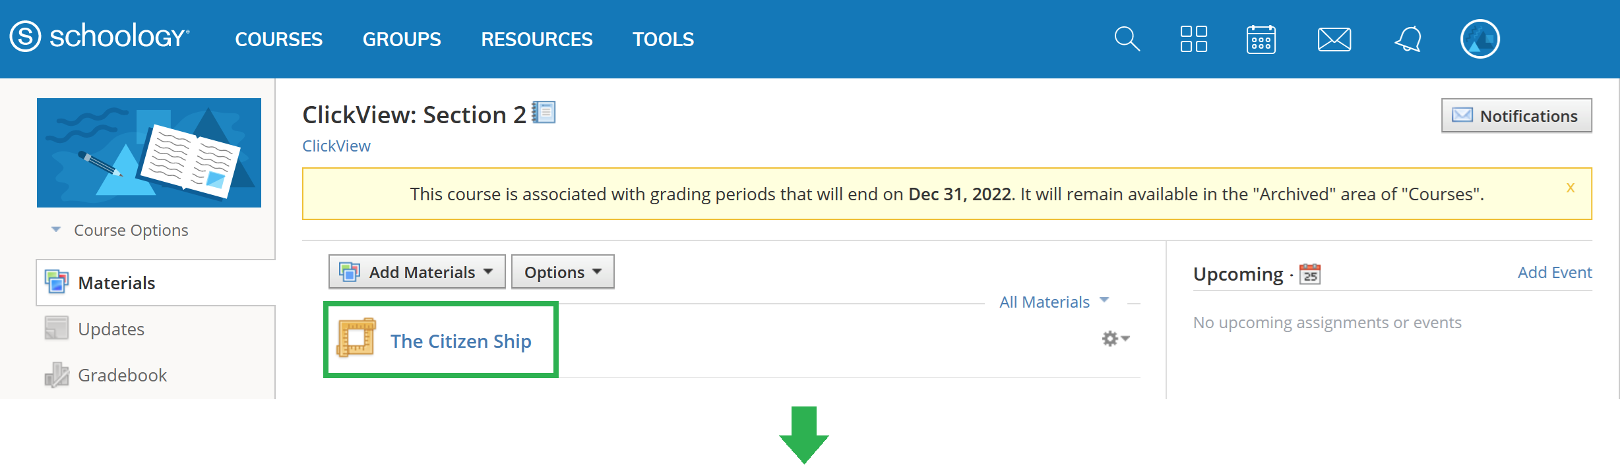Open the Upcoming calendar icon

[x=1310, y=273]
